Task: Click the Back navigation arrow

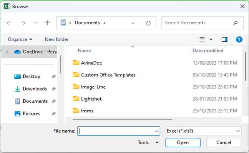Action: pos(9,23)
